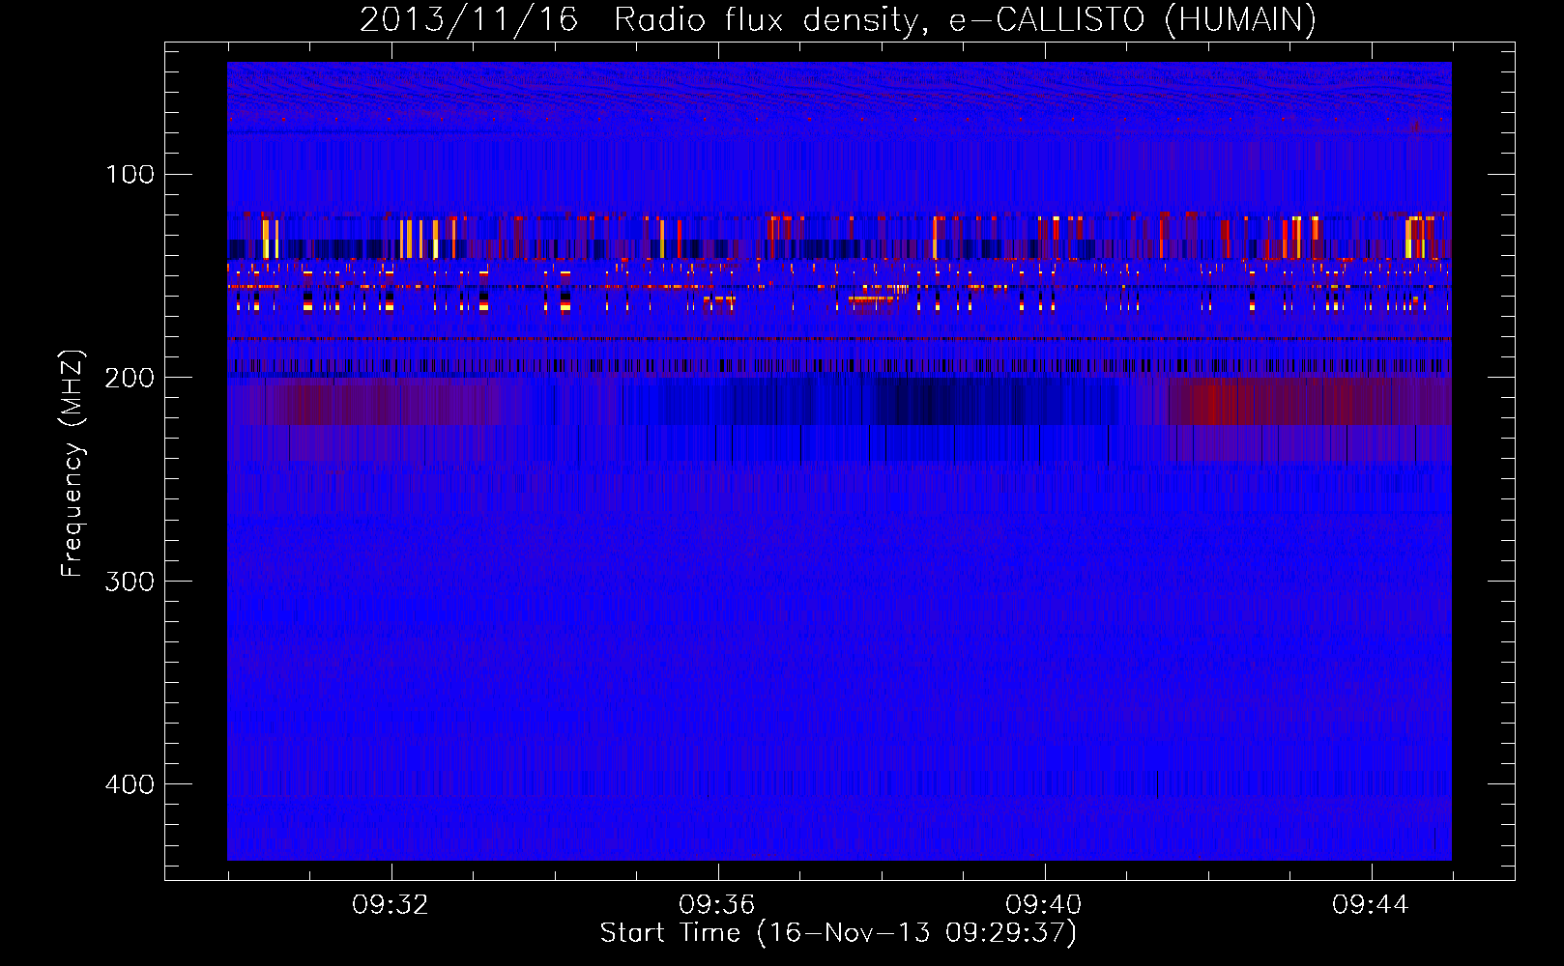Click the '09:44' time tick label
1564x966 pixels.
1371,905
